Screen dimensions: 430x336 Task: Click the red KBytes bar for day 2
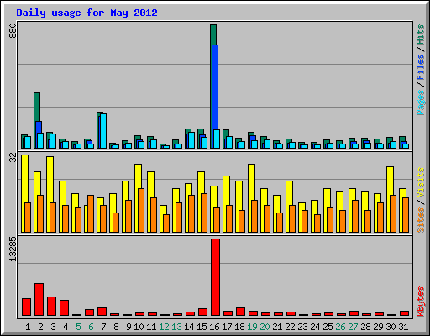(39, 299)
